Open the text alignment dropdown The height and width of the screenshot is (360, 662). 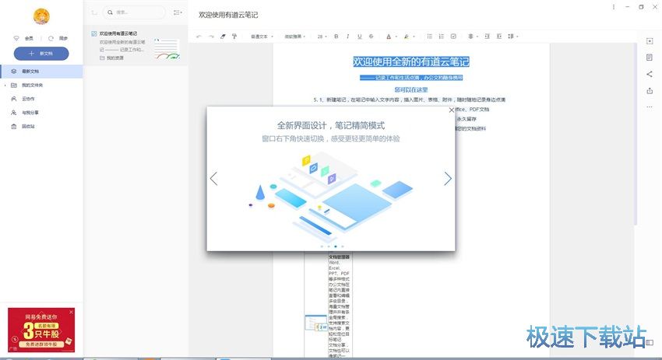[473, 37]
